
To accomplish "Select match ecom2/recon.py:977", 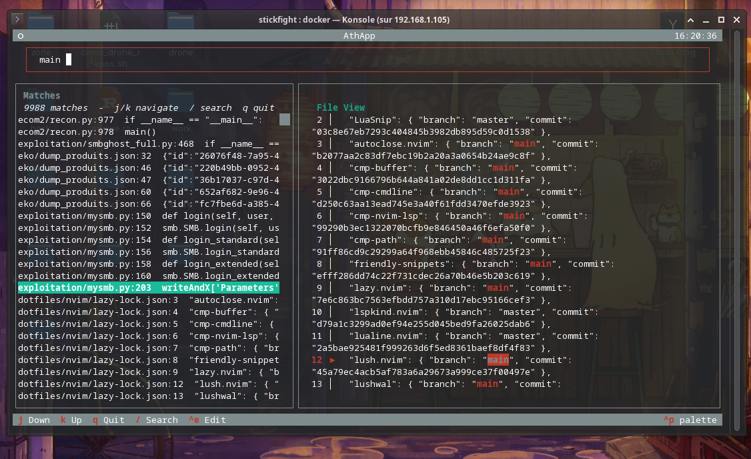I will 149,120.
